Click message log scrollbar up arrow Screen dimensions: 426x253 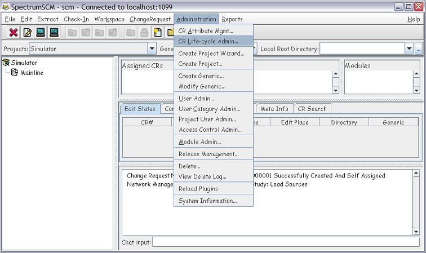(x=416, y=173)
